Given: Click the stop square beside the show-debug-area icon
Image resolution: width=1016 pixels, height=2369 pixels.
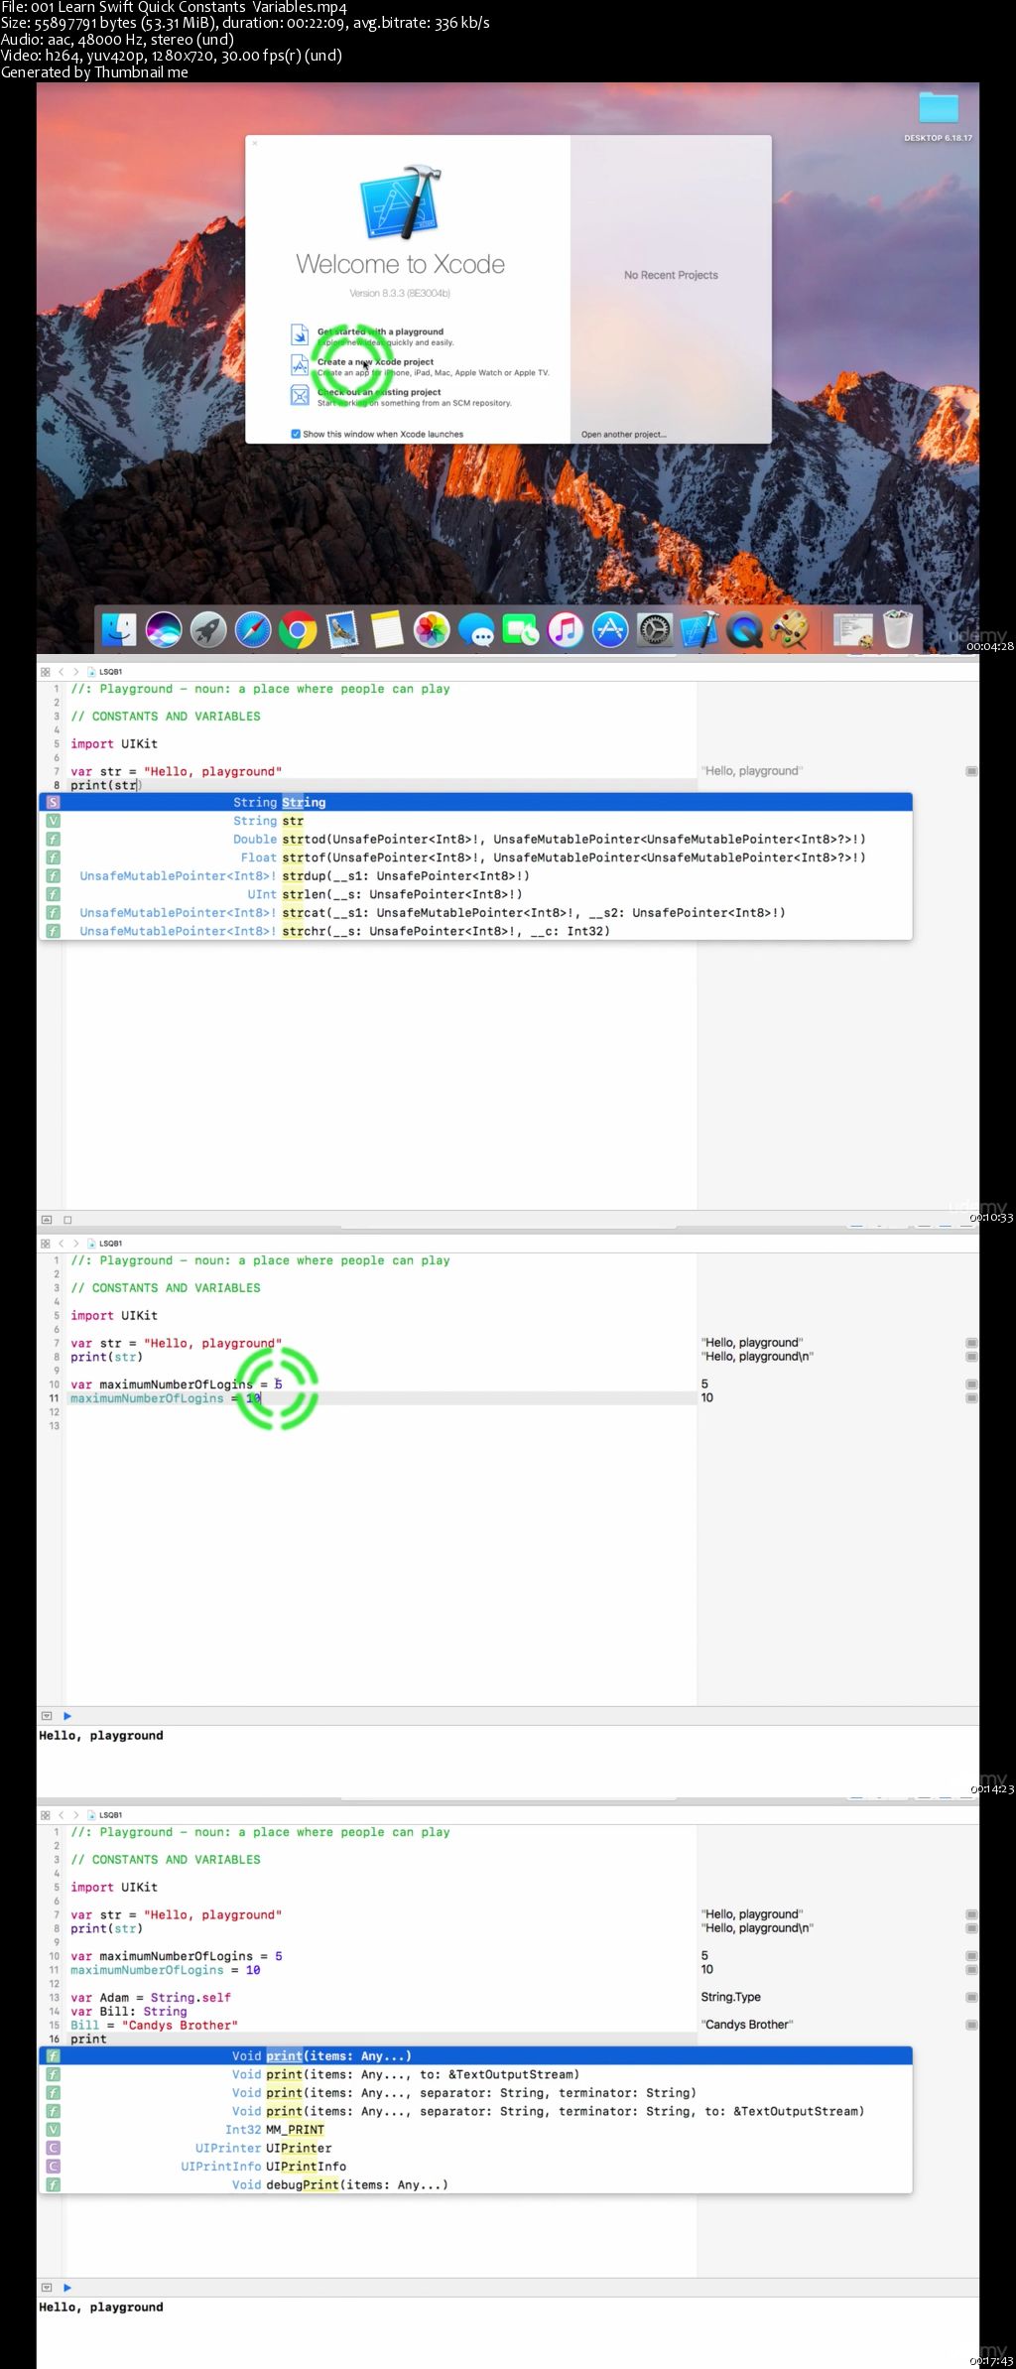Looking at the screenshot, I should point(67,1220).
